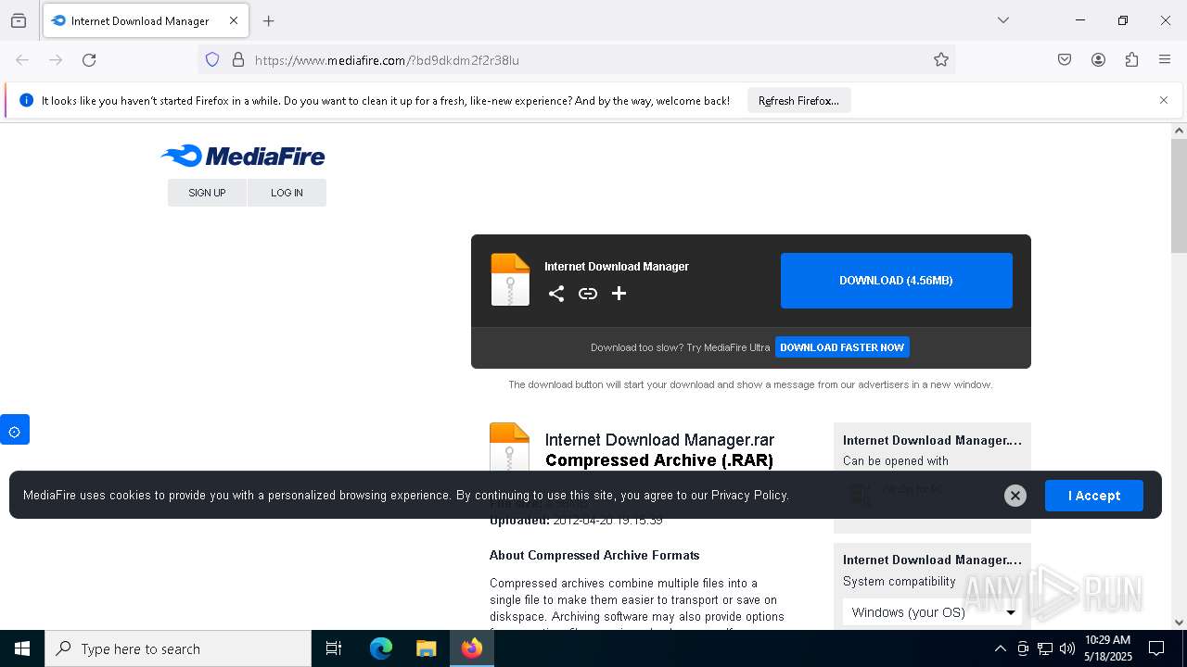Go forward to the next page
The height and width of the screenshot is (667, 1187).
56,60
